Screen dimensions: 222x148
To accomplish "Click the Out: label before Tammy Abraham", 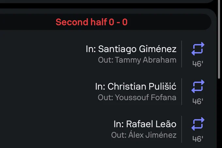I will click(106, 60).
